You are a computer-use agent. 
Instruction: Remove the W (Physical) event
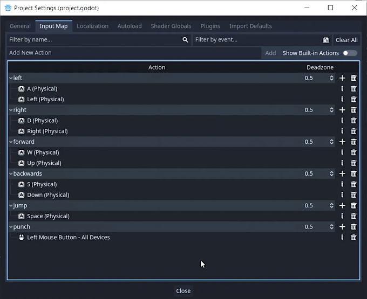click(354, 152)
